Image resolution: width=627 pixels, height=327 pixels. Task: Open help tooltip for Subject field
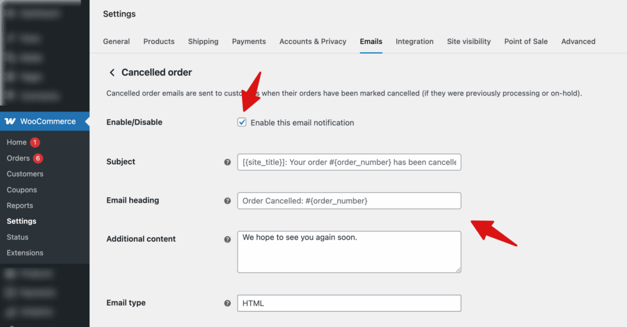(227, 162)
